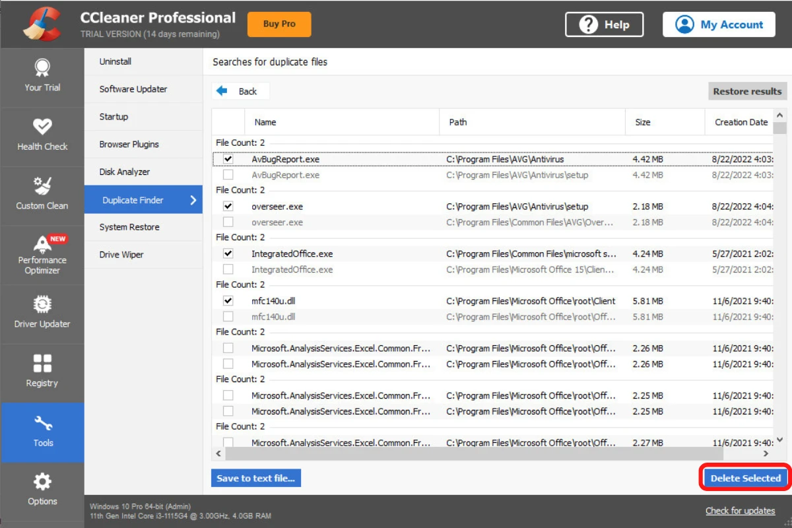The width and height of the screenshot is (792, 528).
Task: Switch to the Registry cleaner
Action: point(42,373)
